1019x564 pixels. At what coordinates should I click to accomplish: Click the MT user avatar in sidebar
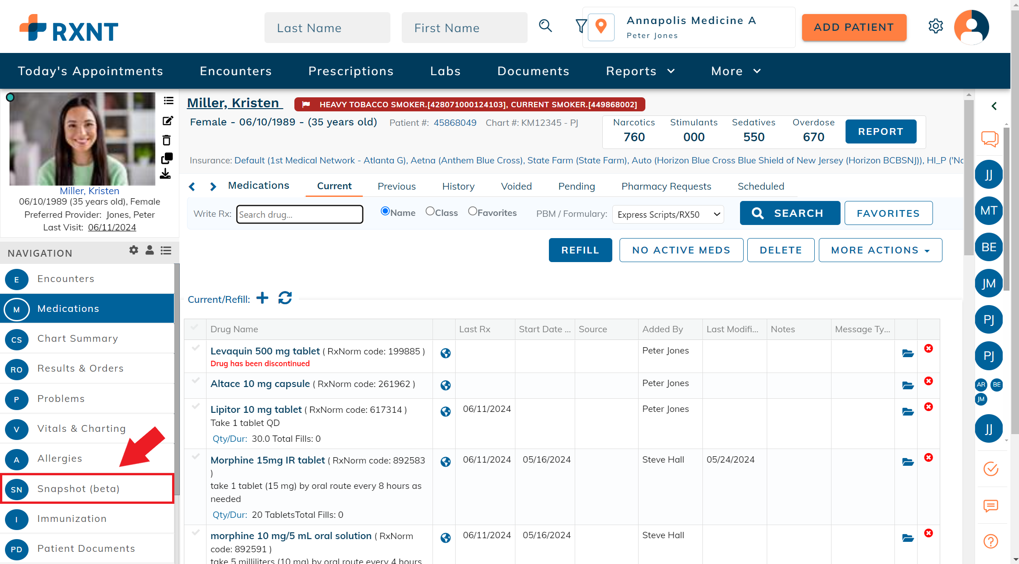pyautogui.click(x=989, y=210)
